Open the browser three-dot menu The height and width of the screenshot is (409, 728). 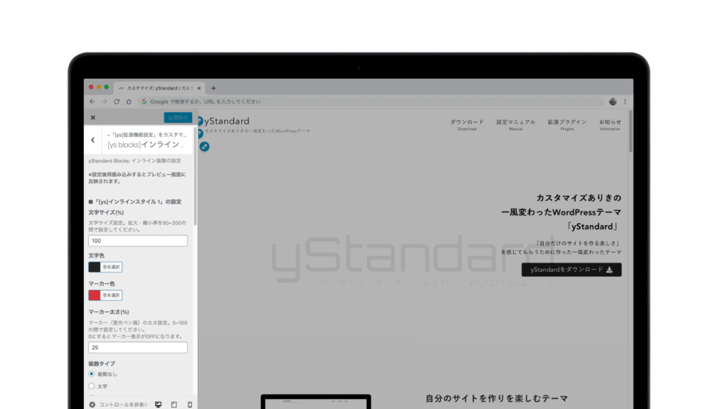625,102
